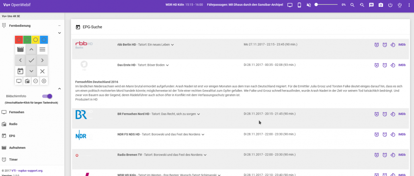Click the WDR HD Köln now-playing text
Viewport: 414px width, 176px height.
point(174,5)
